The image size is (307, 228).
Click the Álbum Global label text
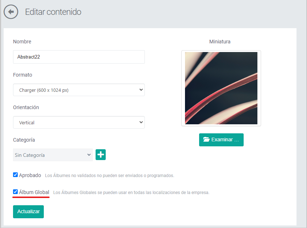pyautogui.click(x=34, y=192)
